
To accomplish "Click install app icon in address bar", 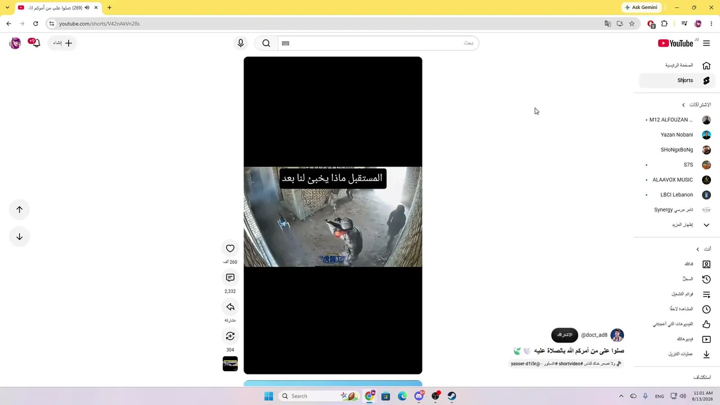I will [x=619, y=24].
